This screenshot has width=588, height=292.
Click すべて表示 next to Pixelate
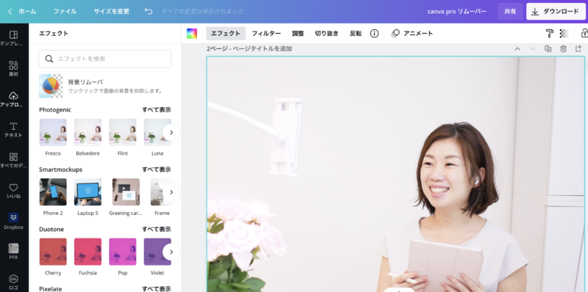(157, 288)
